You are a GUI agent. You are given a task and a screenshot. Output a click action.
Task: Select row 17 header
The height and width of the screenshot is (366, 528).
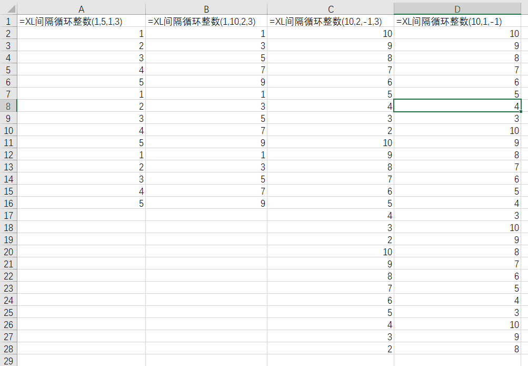click(x=8, y=215)
